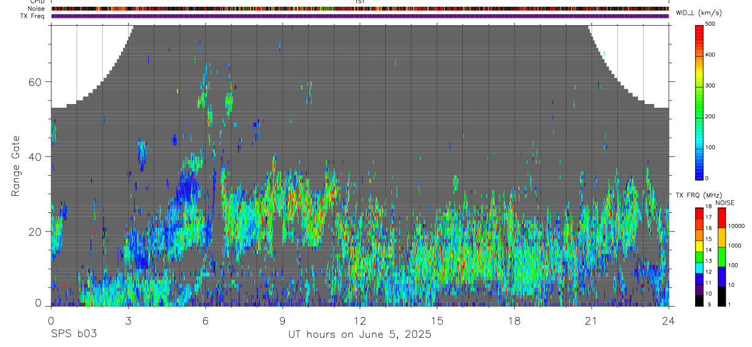This screenshot has height=347, width=752.
Task: Click the blue bottom of width colorbar
Action: click(x=699, y=173)
